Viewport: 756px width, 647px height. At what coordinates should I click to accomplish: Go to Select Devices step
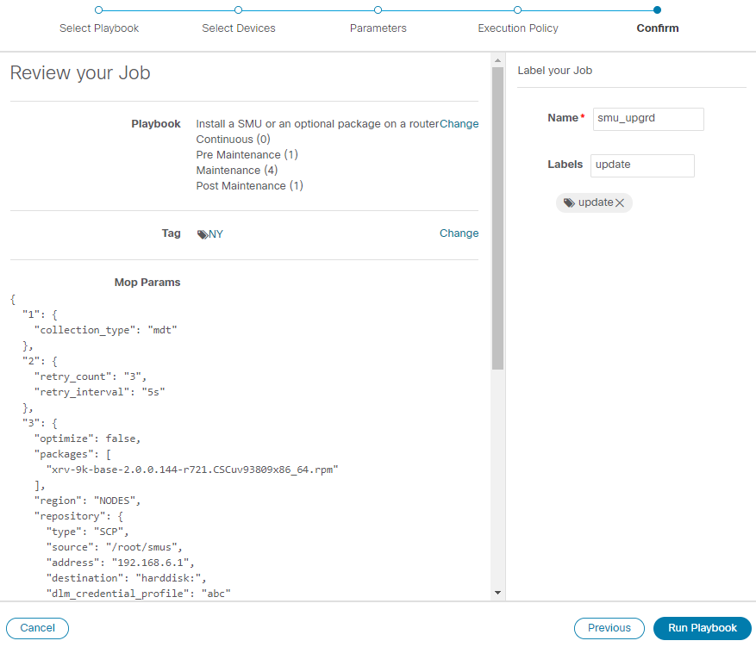pos(238,10)
